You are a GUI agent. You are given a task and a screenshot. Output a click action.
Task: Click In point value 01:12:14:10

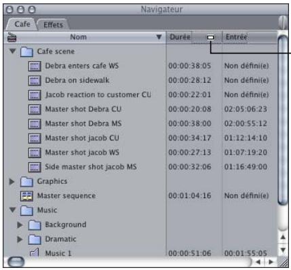[x=246, y=138]
